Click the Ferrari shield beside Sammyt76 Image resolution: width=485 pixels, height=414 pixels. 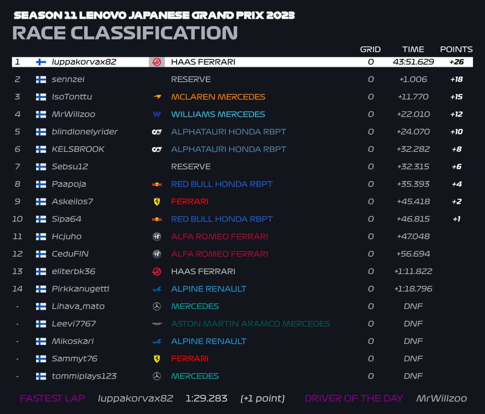157,359
